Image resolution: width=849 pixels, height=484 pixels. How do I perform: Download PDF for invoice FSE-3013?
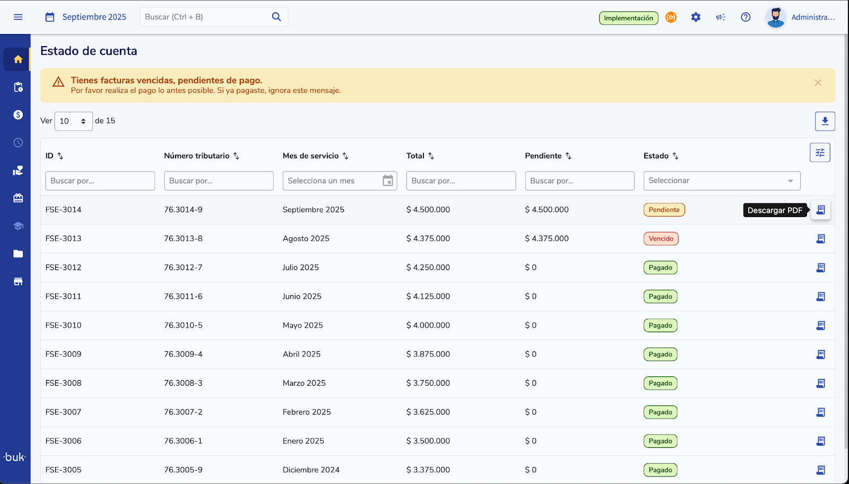pyautogui.click(x=820, y=239)
